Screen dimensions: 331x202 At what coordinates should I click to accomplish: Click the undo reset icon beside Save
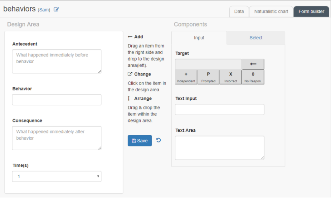tap(158, 140)
